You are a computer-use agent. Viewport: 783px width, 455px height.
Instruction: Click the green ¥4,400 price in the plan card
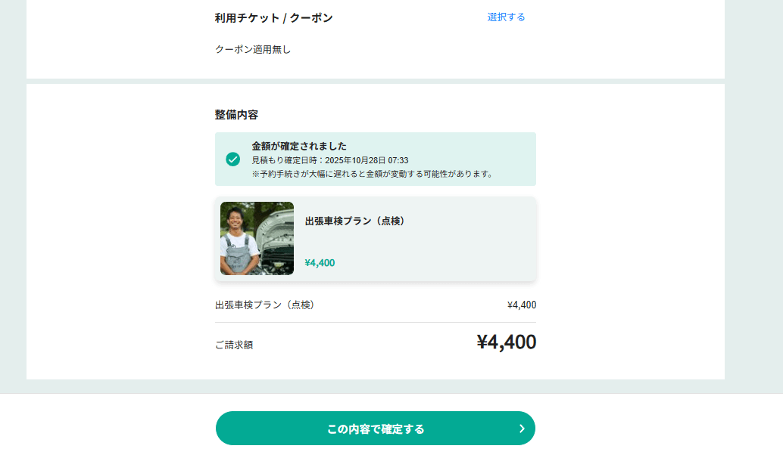coord(320,263)
